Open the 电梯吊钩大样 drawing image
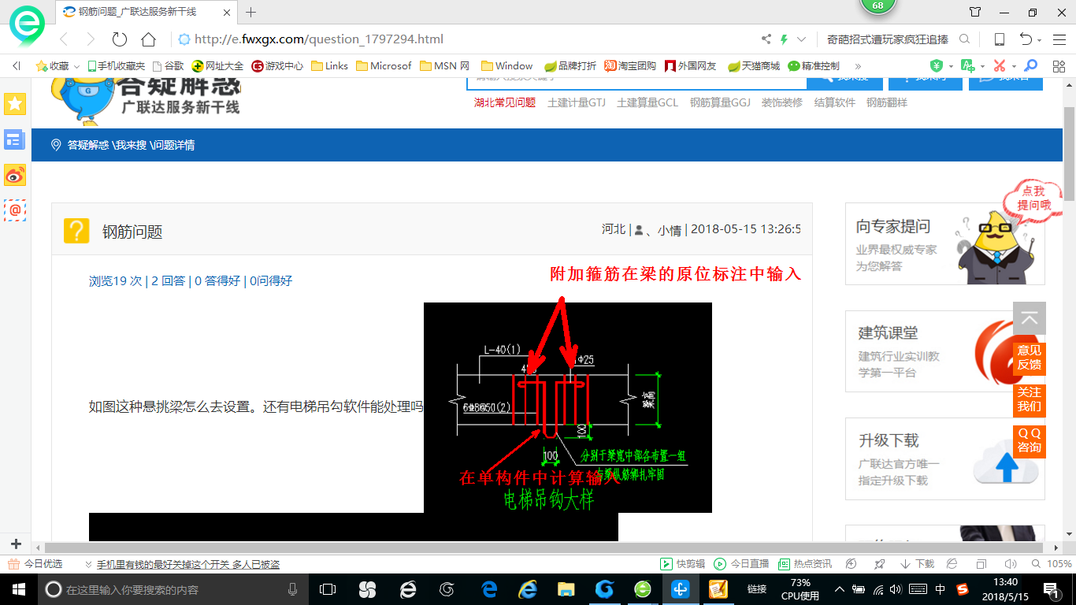This screenshot has width=1076, height=605. click(568, 407)
